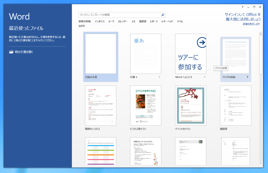Search suggestion: ラベル

click(180, 21)
